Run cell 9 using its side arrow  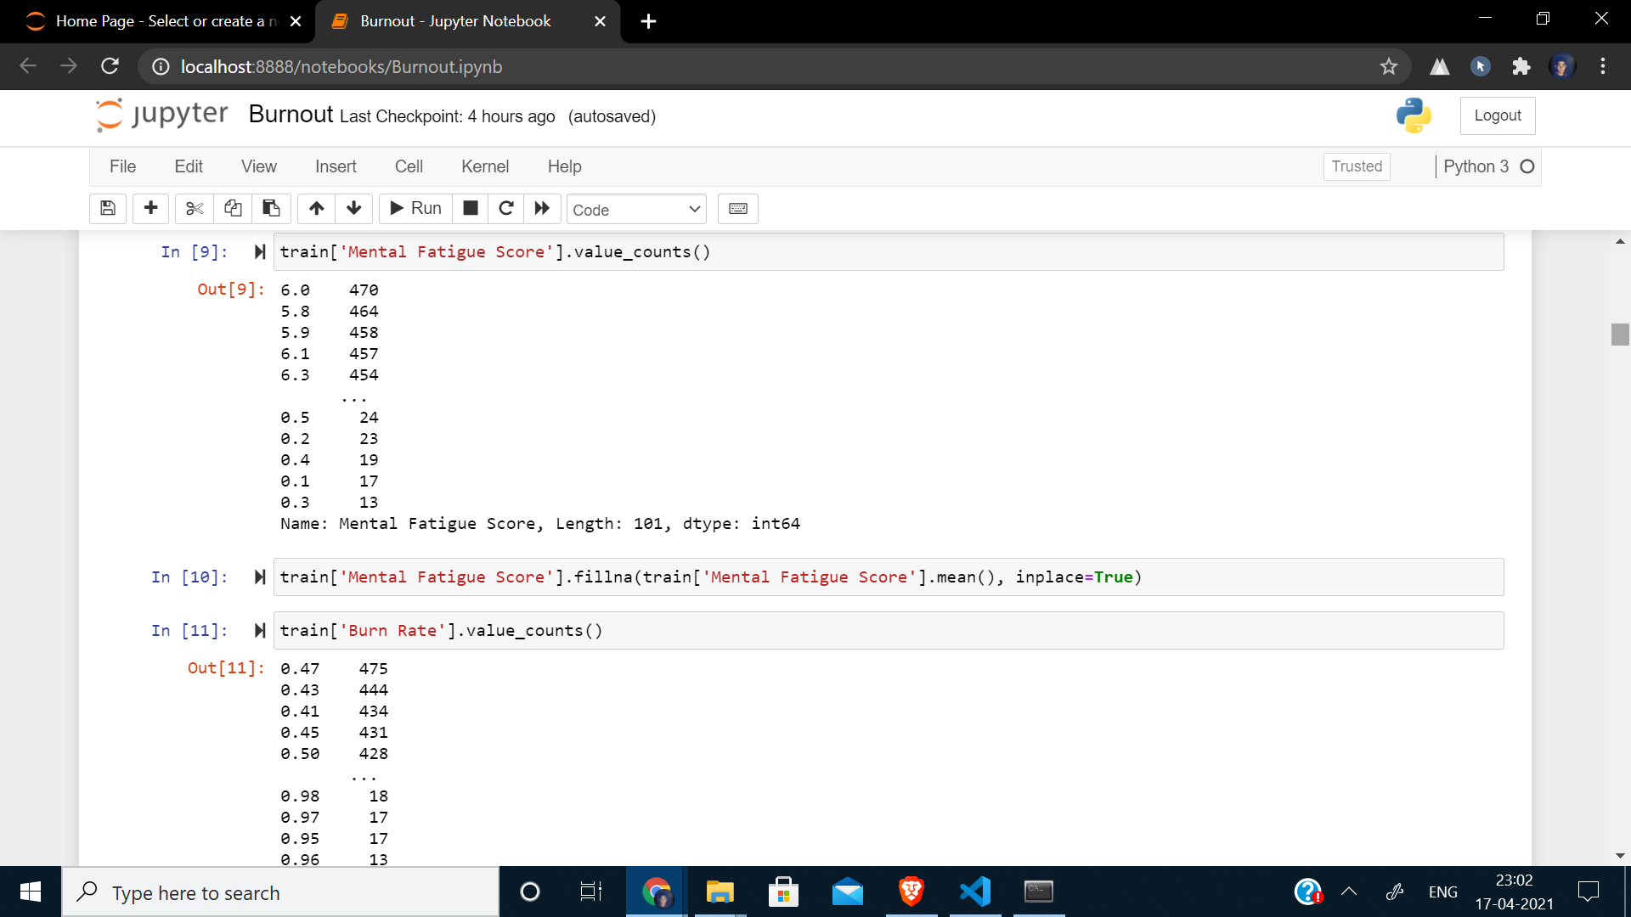(260, 252)
